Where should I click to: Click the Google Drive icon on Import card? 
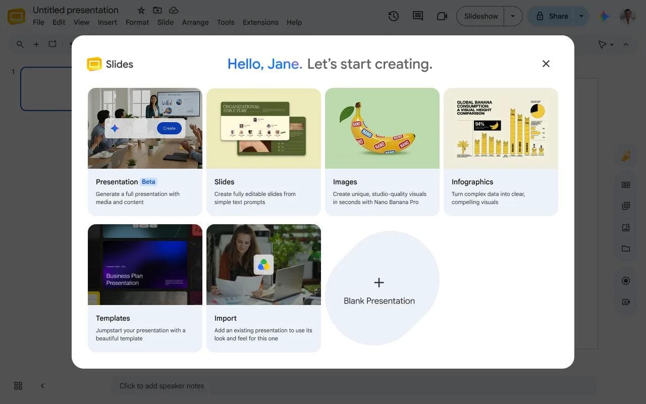(x=263, y=265)
